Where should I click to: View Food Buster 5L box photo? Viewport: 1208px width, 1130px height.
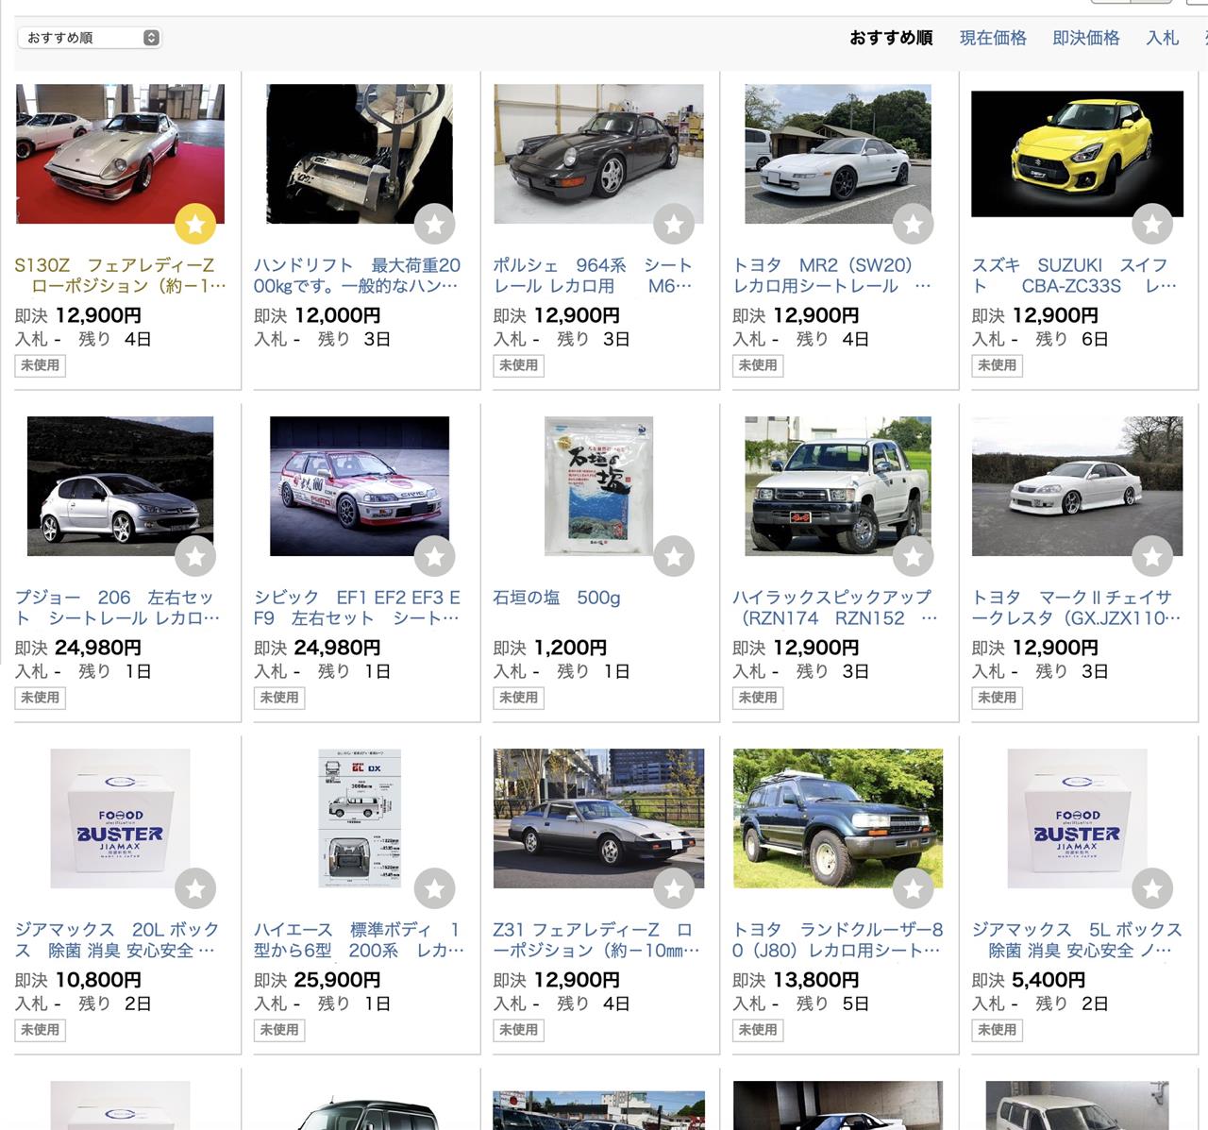1077,818
